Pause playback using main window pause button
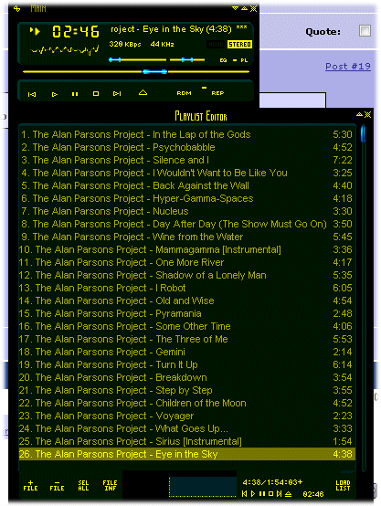Screen dimensions: 381x506 (75, 94)
